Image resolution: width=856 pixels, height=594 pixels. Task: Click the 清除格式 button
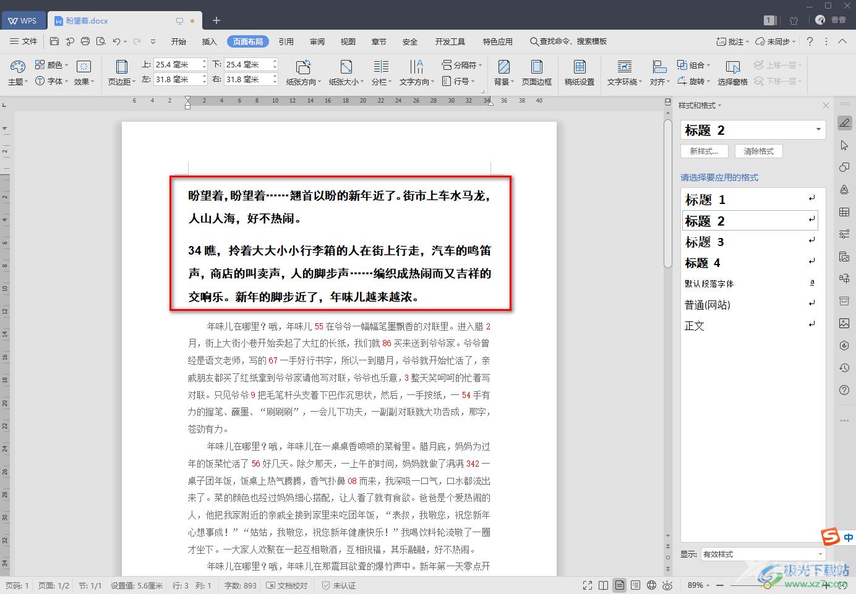pyautogui.click(x=759, y=151)
